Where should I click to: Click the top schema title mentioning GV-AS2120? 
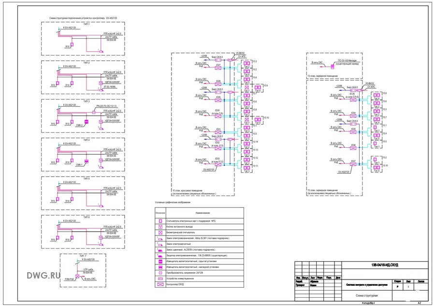(83, 18)
